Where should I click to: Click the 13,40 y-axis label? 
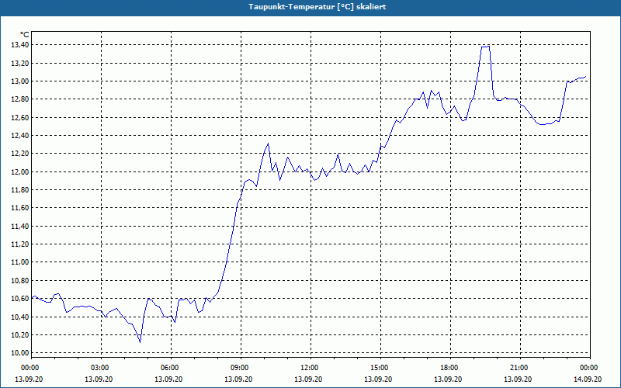point(19,45)
